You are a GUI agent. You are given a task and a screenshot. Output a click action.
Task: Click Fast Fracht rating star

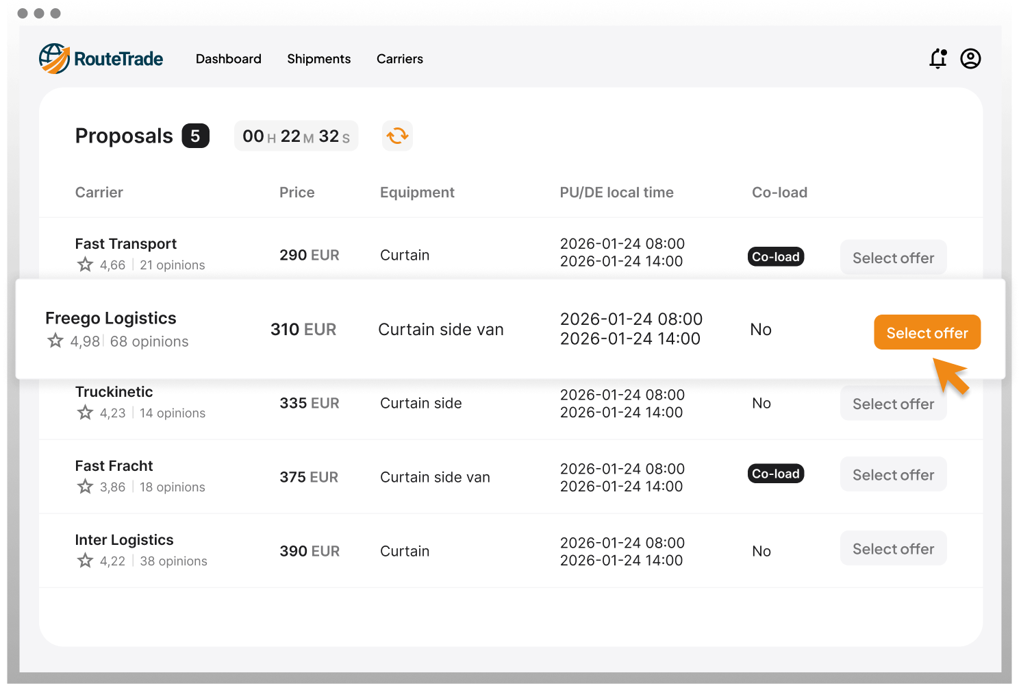point(85,487)
